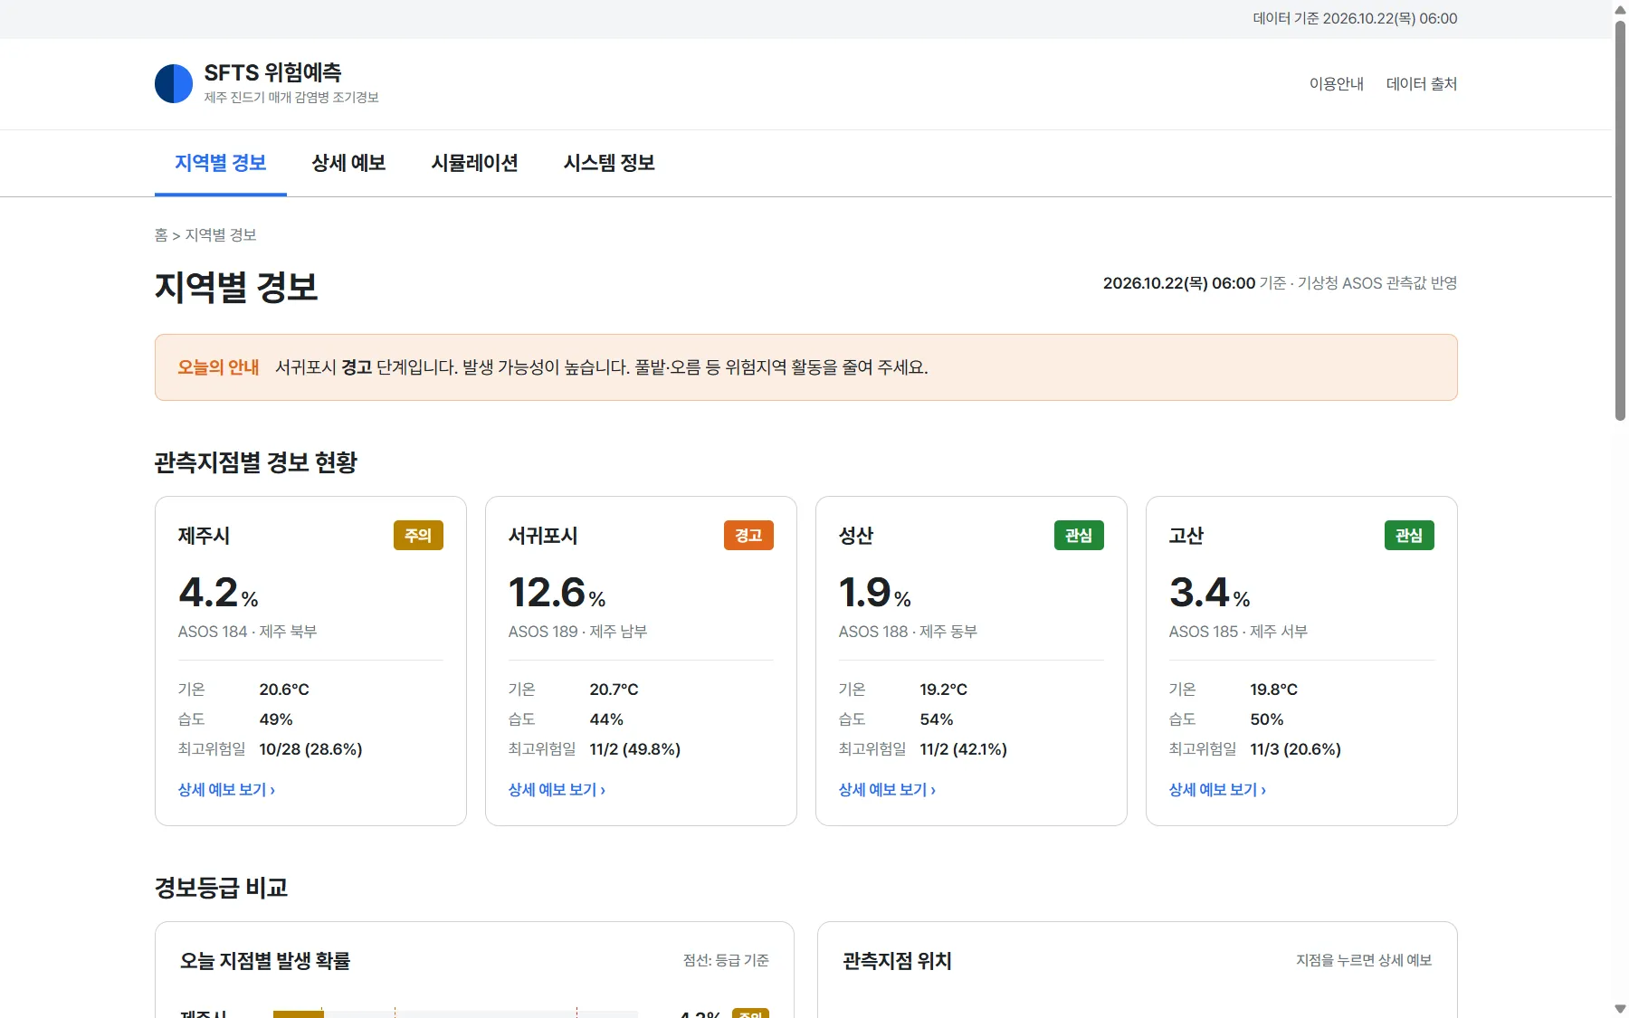Click the 1.9% probability for 성산

tap(874, 594)
